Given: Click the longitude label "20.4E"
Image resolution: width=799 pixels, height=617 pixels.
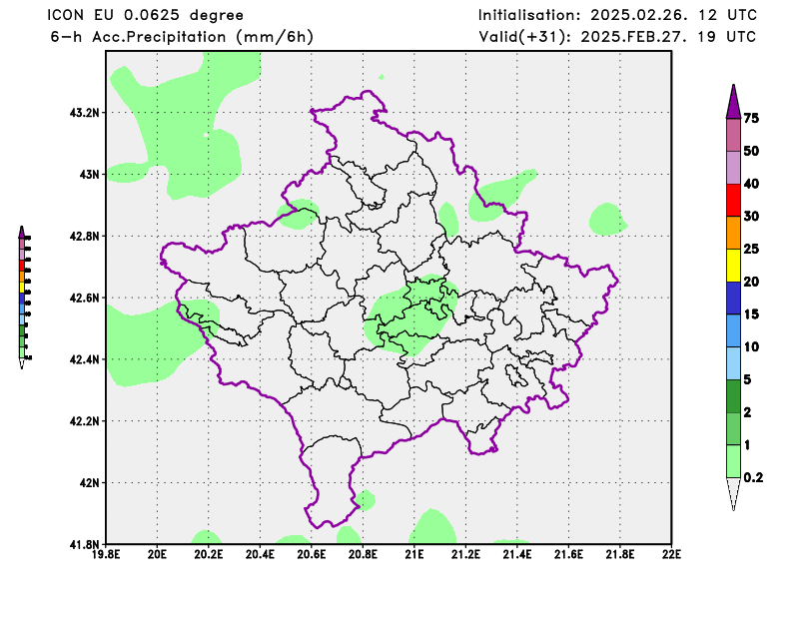Looking at the screenshot, I should pyautogui.click(x=261, y=554).
